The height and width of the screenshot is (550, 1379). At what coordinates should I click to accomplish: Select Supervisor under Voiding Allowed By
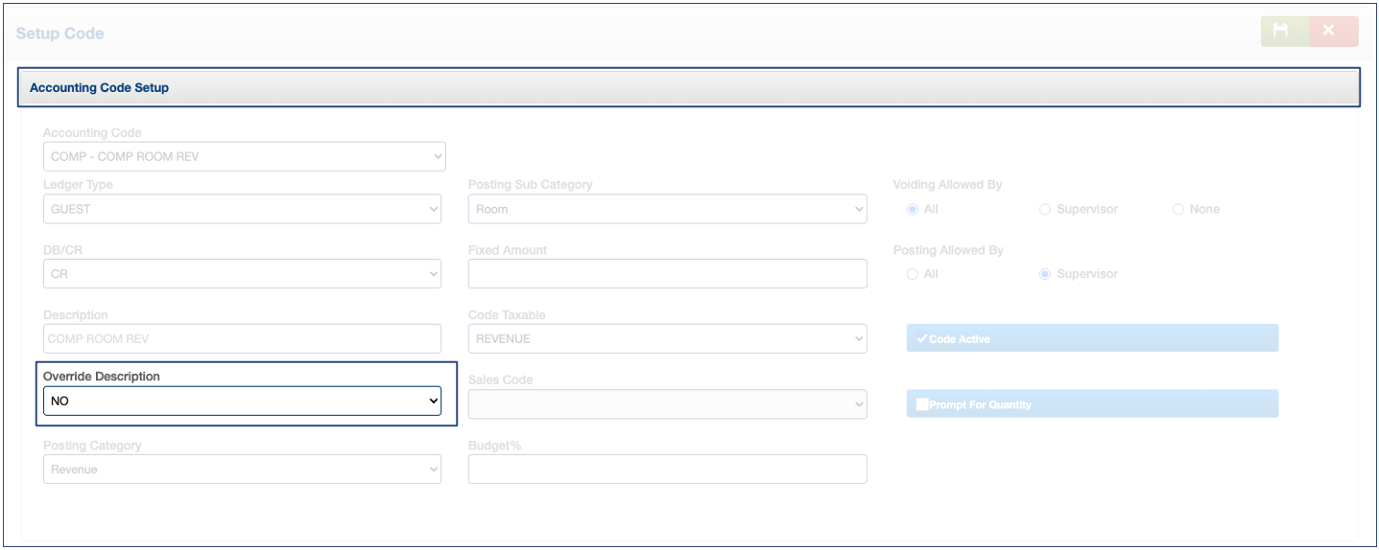[x=1045, y=209]
